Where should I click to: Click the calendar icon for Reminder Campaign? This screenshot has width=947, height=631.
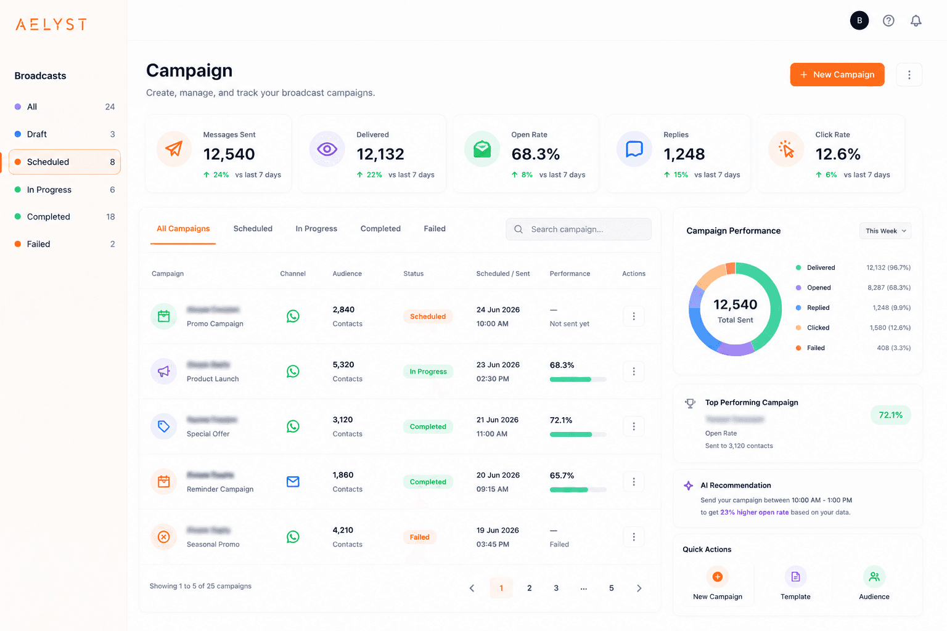[x=163, y=482]
